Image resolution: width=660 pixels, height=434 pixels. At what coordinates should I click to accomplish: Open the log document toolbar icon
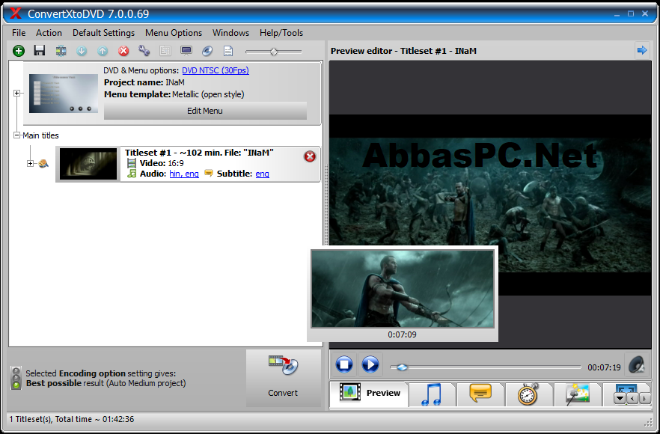point(228,52)
